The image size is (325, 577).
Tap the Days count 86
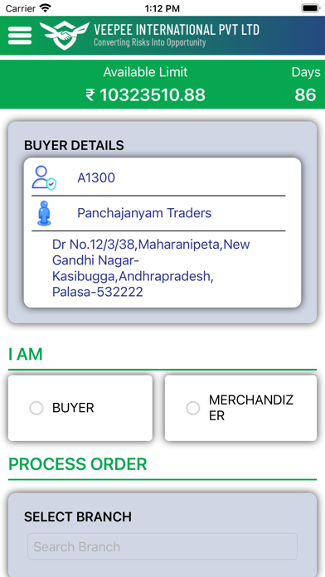click(x=305, y=95)
